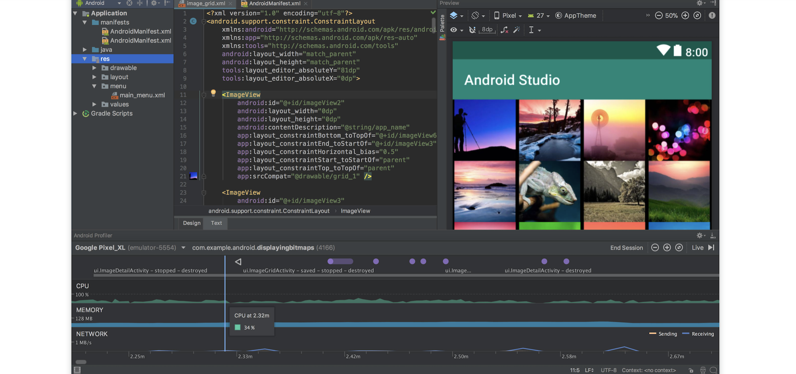
Task: Switch to the AndroidManifest.xml editor tab
Action: pyautogui.click(x=274, y=4)
